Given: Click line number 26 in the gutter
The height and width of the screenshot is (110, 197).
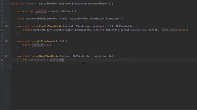Looking at the screenshot, I should [2, 60].
